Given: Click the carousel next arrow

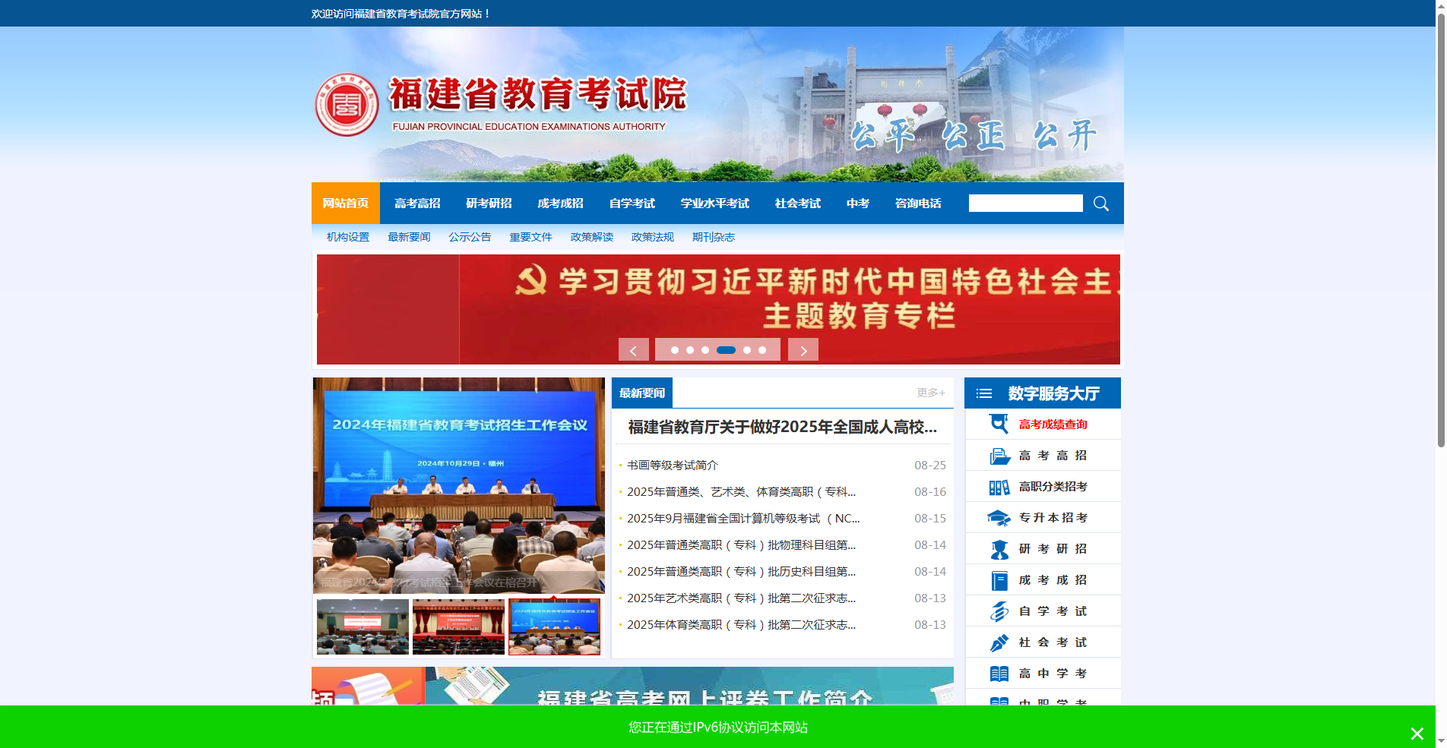Looking at the screenshot, I should (803, 349).
